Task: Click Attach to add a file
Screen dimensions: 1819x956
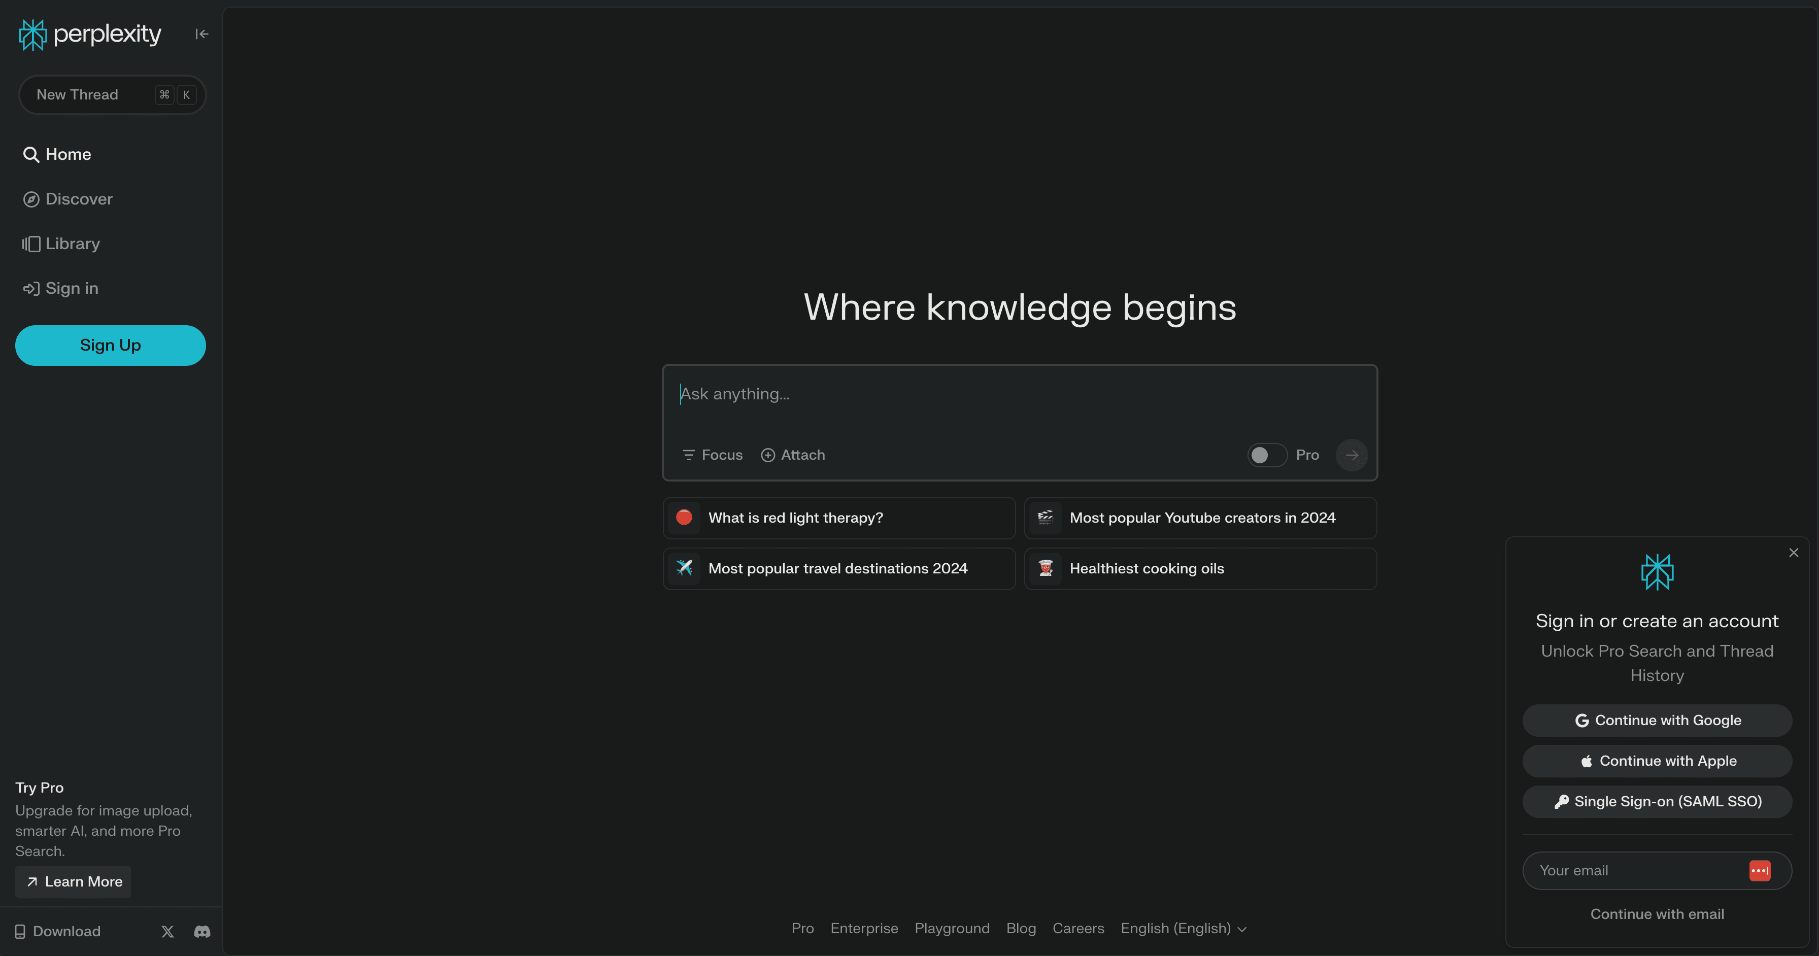Action: tap(793, 455)
